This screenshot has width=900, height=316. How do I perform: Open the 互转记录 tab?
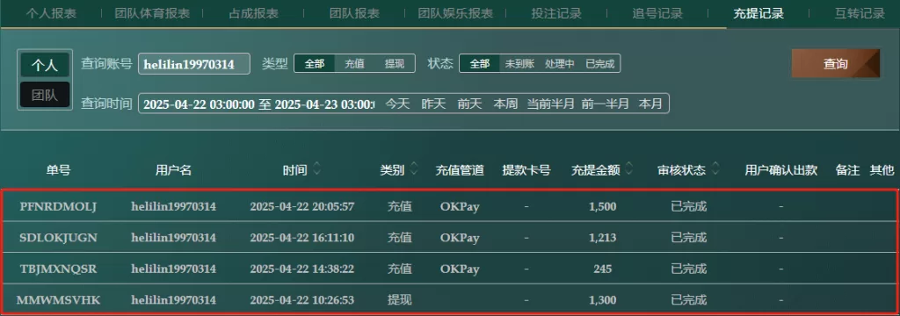[x=860, y=14]
